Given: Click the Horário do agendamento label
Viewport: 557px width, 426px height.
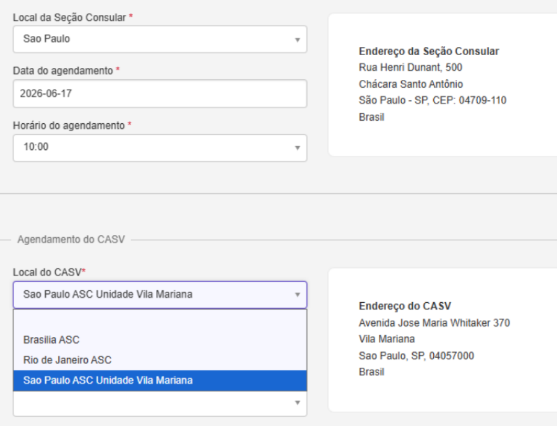Looking at the screenshot, I should pos(69,125).
